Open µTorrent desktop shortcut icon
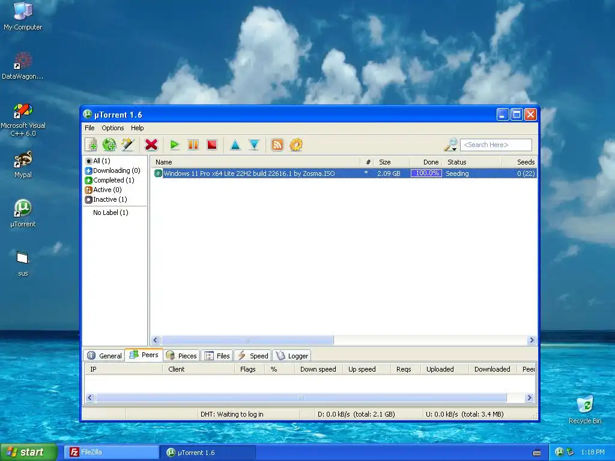 (23, 213)
